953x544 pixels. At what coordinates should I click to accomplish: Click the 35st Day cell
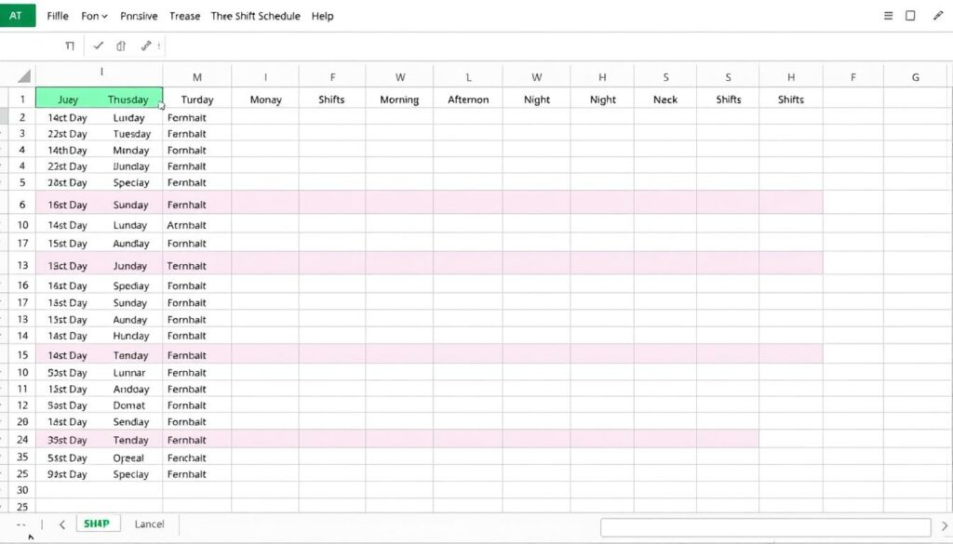pyautogui.click(x=67, y=440)
